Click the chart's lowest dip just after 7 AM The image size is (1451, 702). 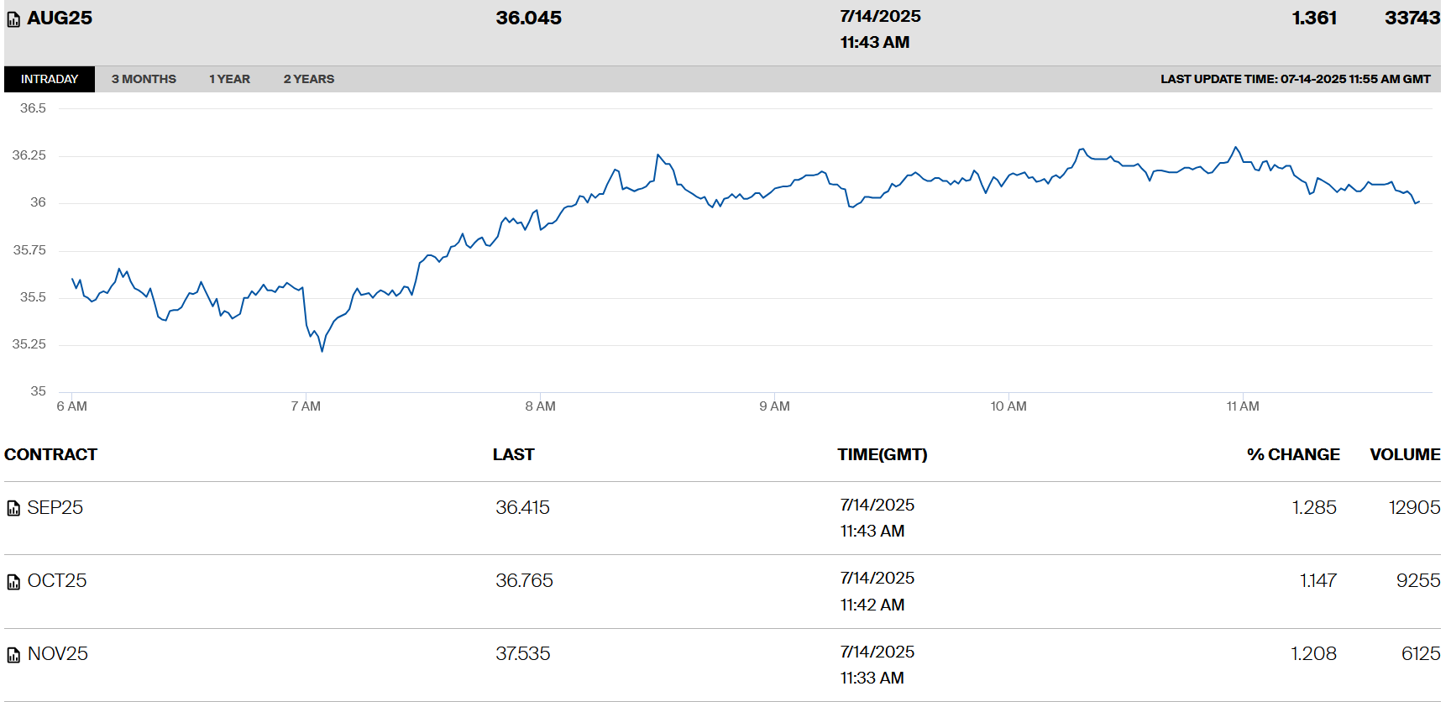322,350
